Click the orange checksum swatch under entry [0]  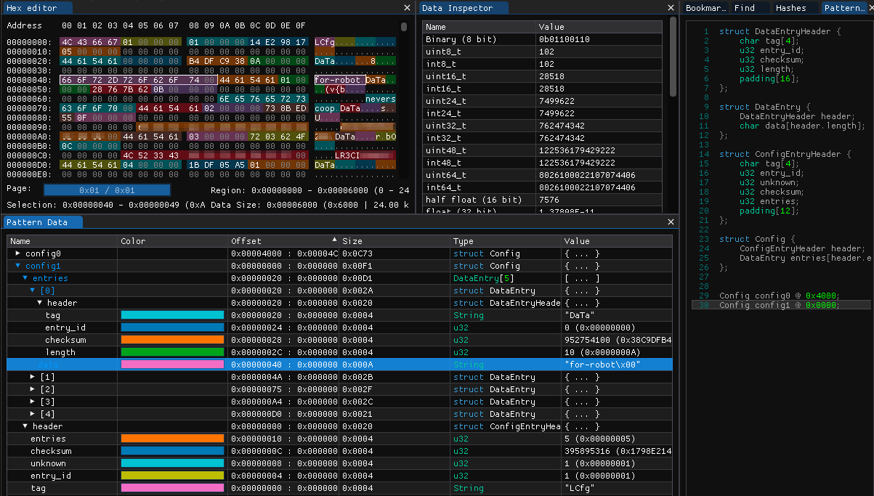coord(172,340)
